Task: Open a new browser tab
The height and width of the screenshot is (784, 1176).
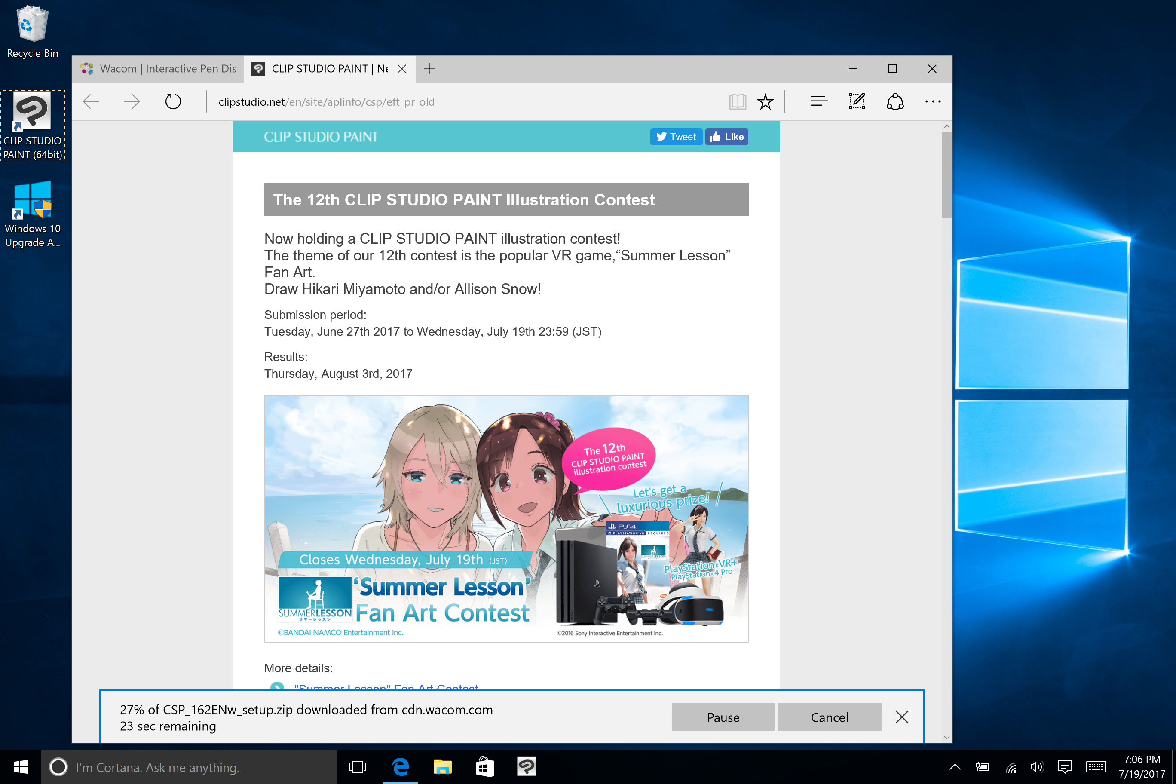Action: [x=429, y=69]
